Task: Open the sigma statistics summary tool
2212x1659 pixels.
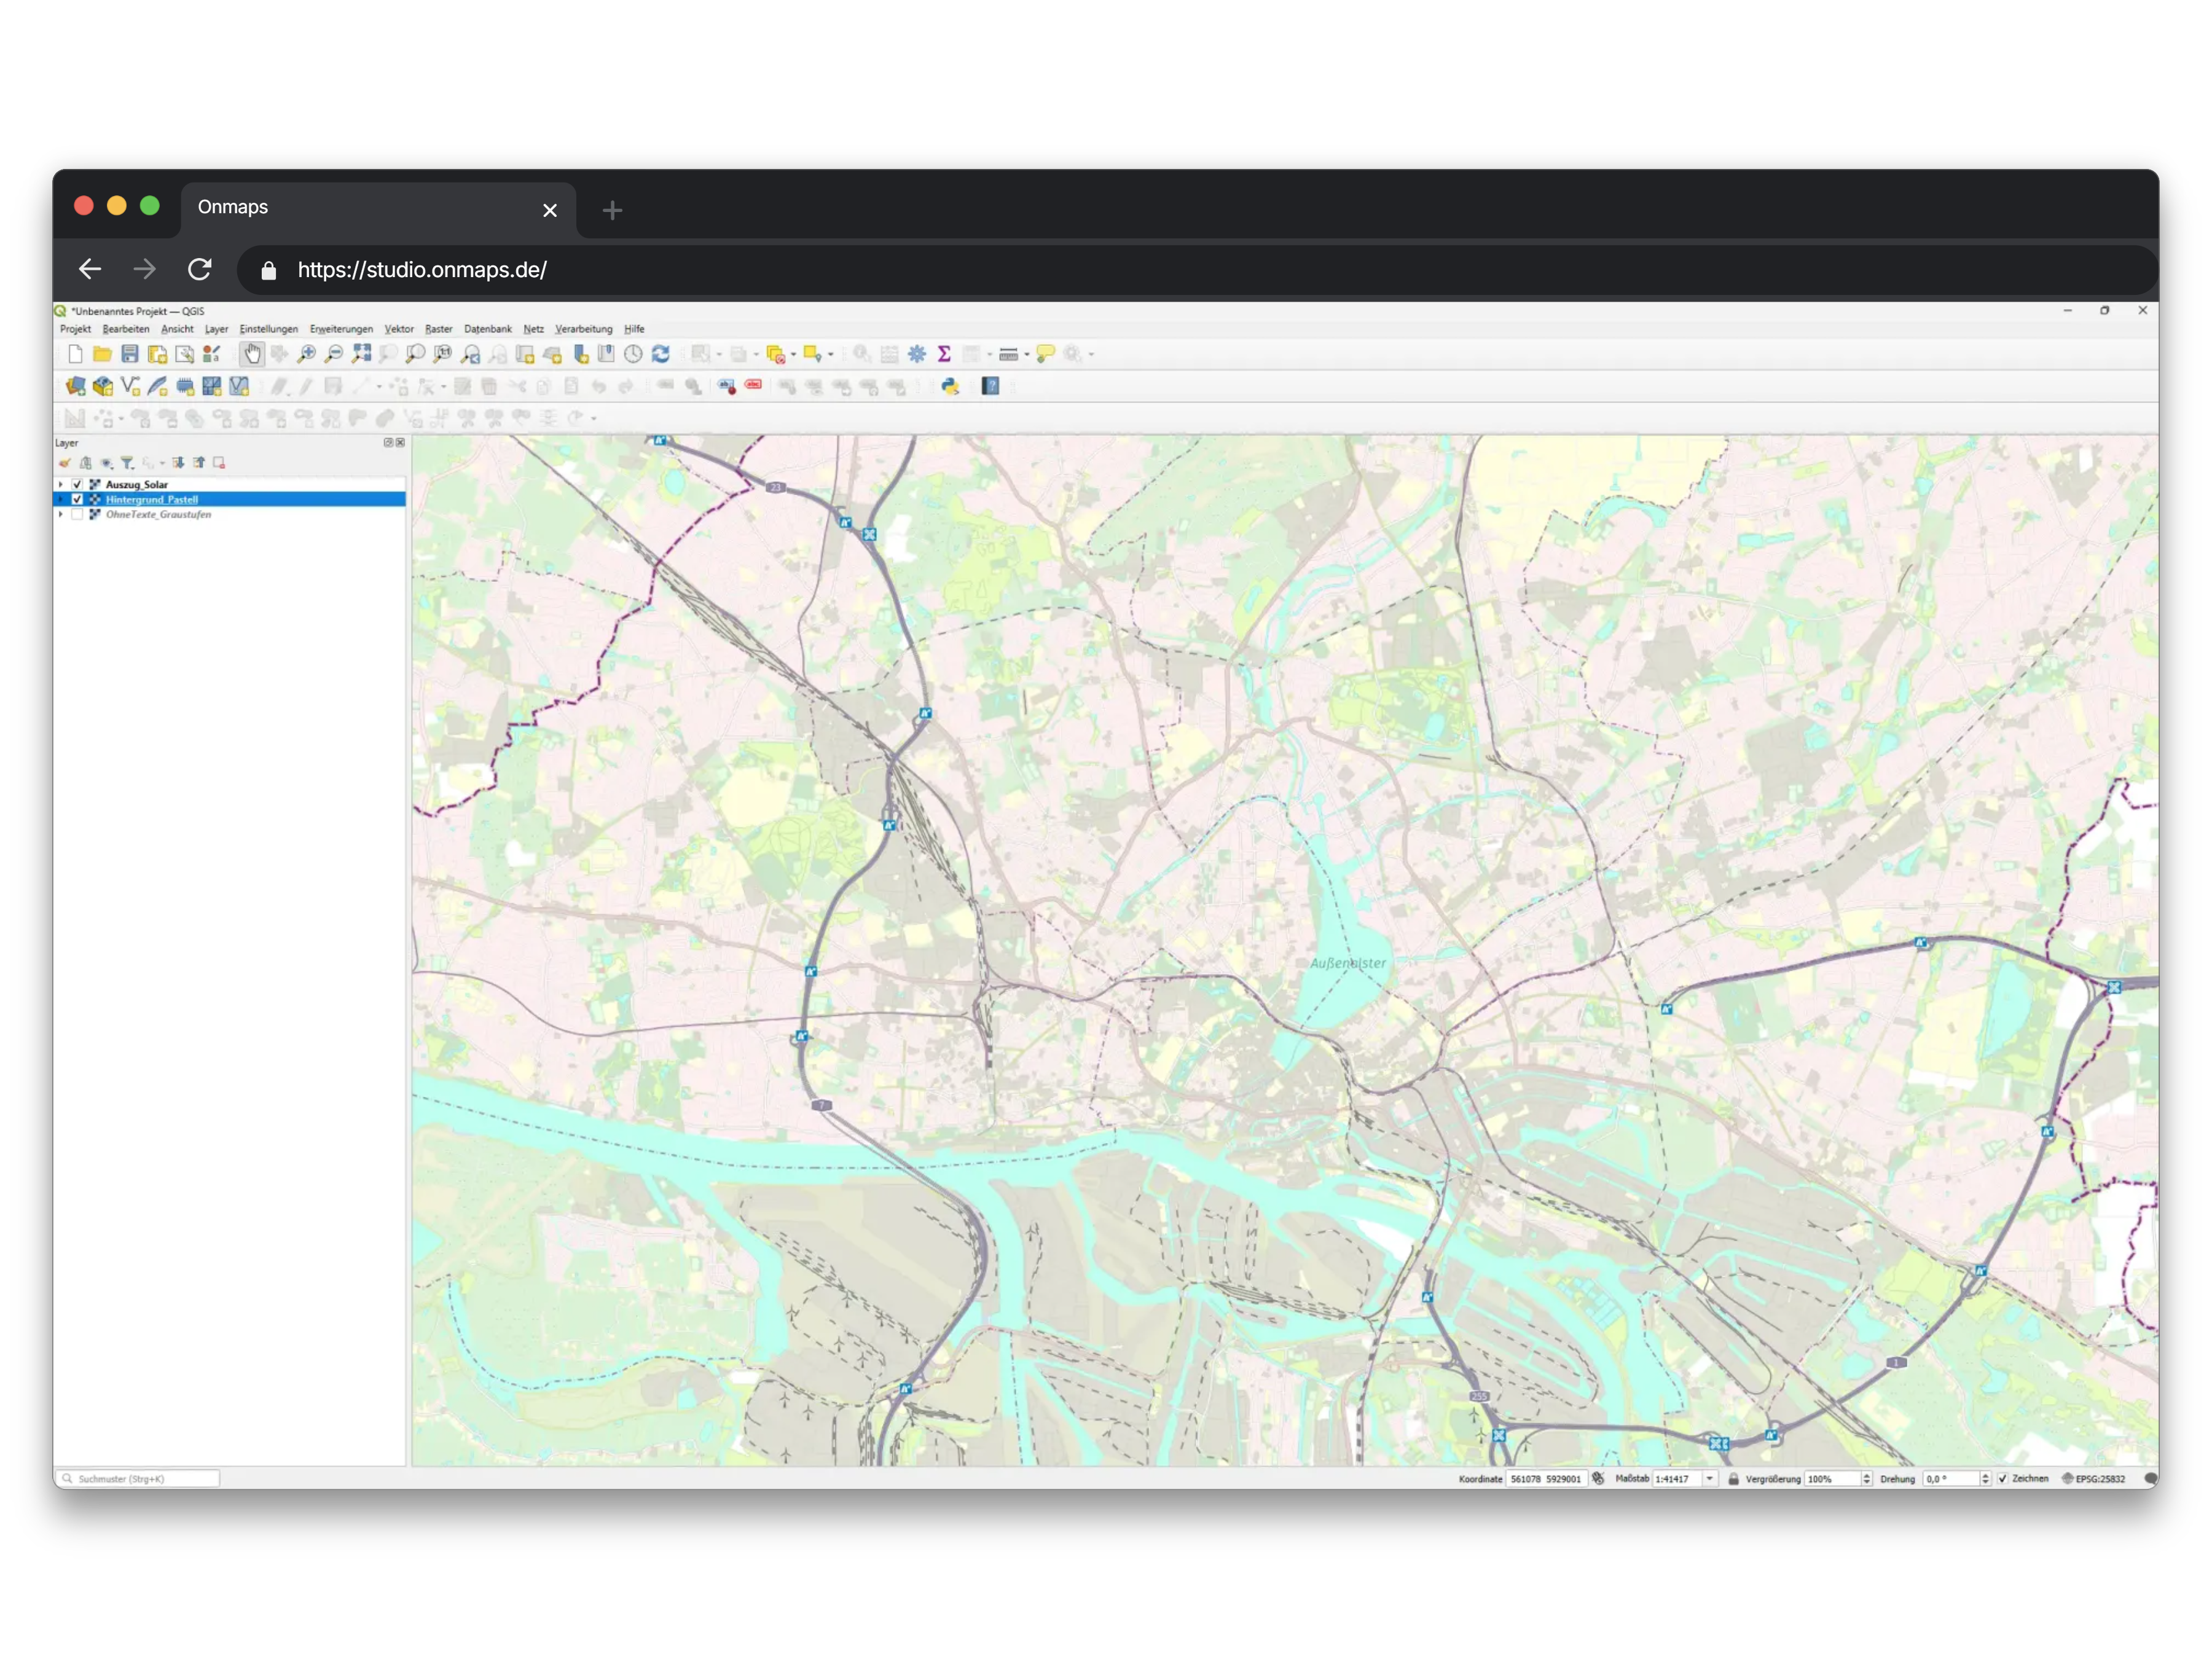Action: click(944, 354)
